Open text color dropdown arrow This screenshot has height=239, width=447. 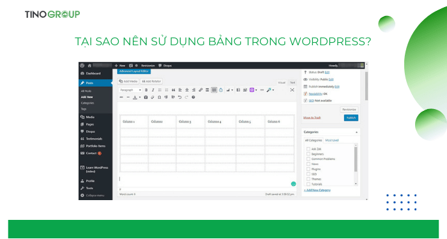[140, 98]
